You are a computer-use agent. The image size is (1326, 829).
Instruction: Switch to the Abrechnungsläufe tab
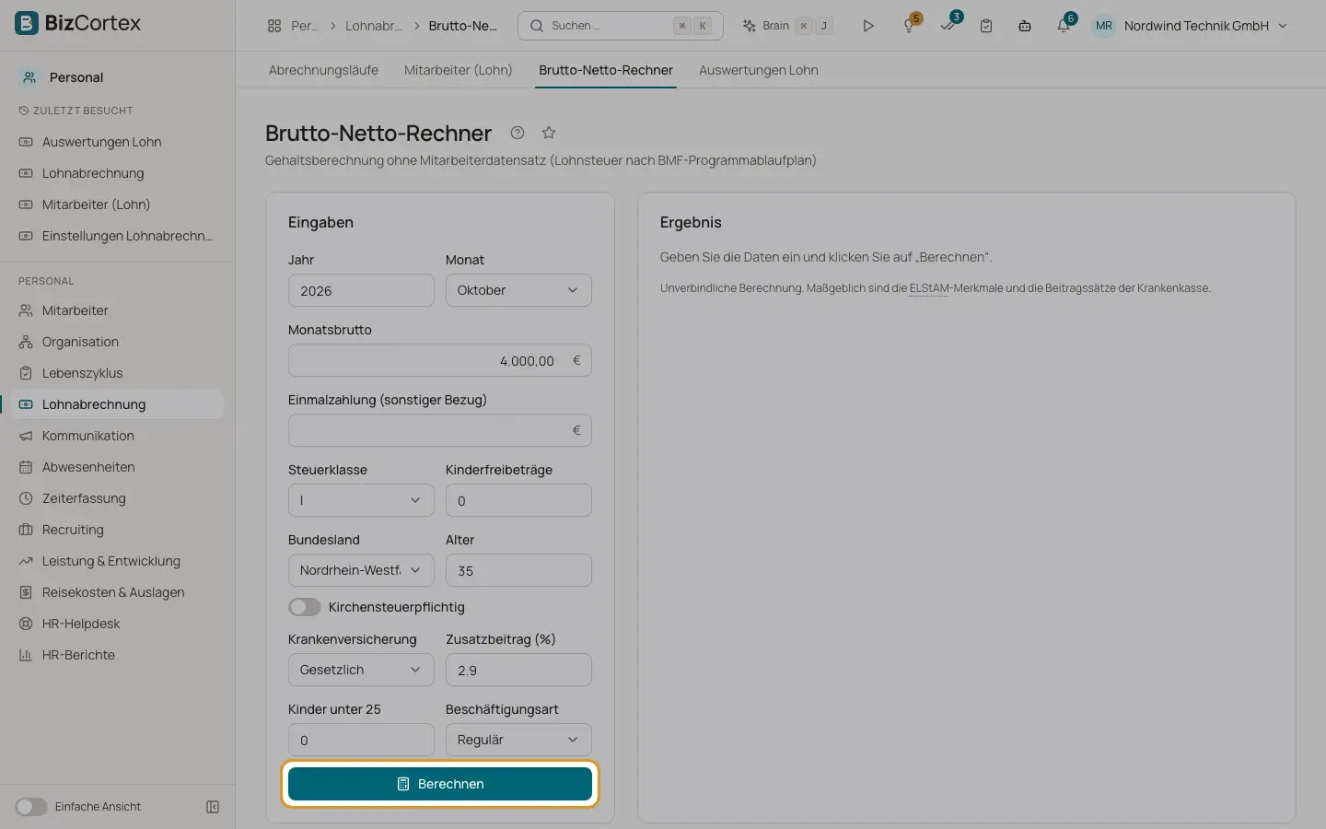(323, 70)
